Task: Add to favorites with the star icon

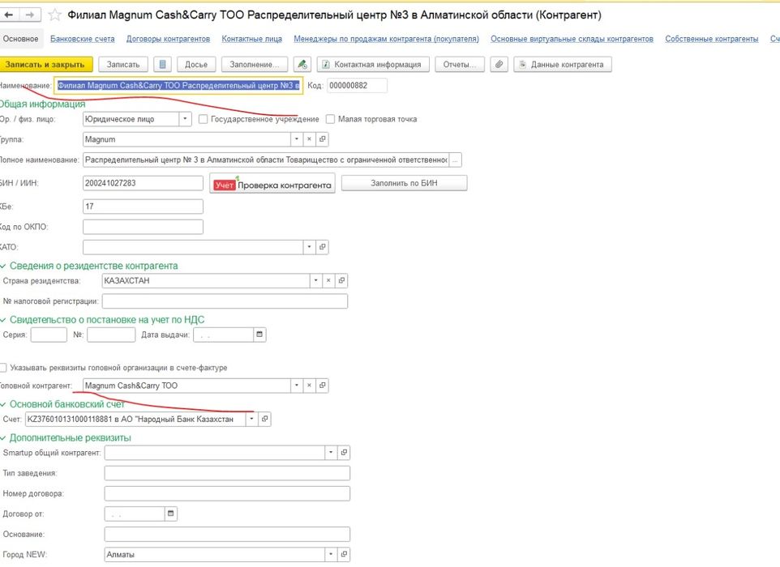Action: coord(54,15)
